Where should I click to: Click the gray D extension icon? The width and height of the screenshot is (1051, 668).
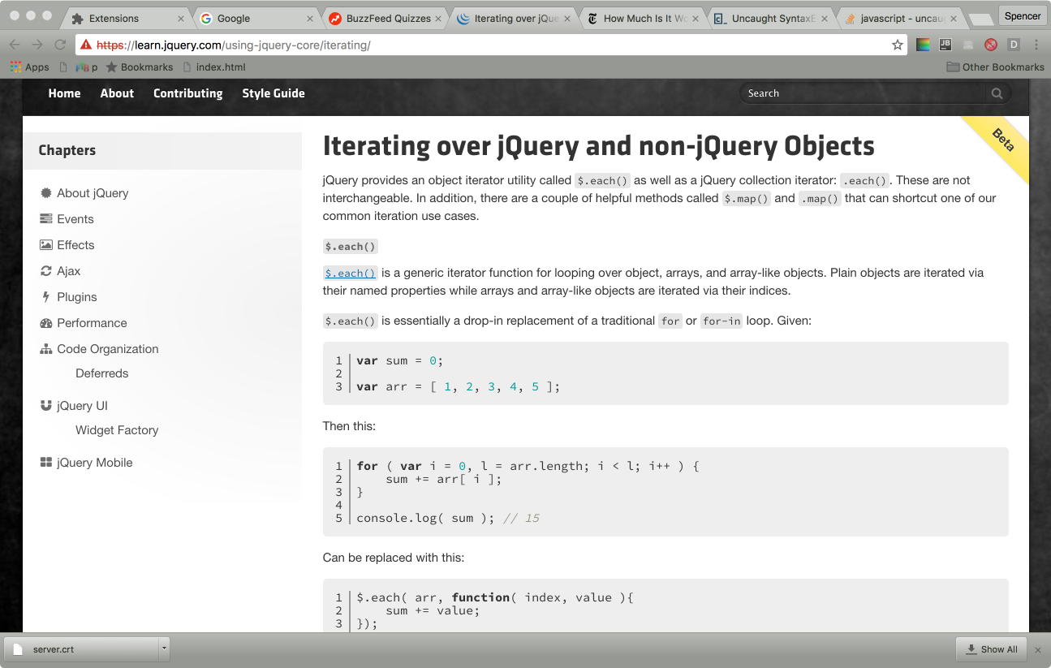pos(1014,45)
